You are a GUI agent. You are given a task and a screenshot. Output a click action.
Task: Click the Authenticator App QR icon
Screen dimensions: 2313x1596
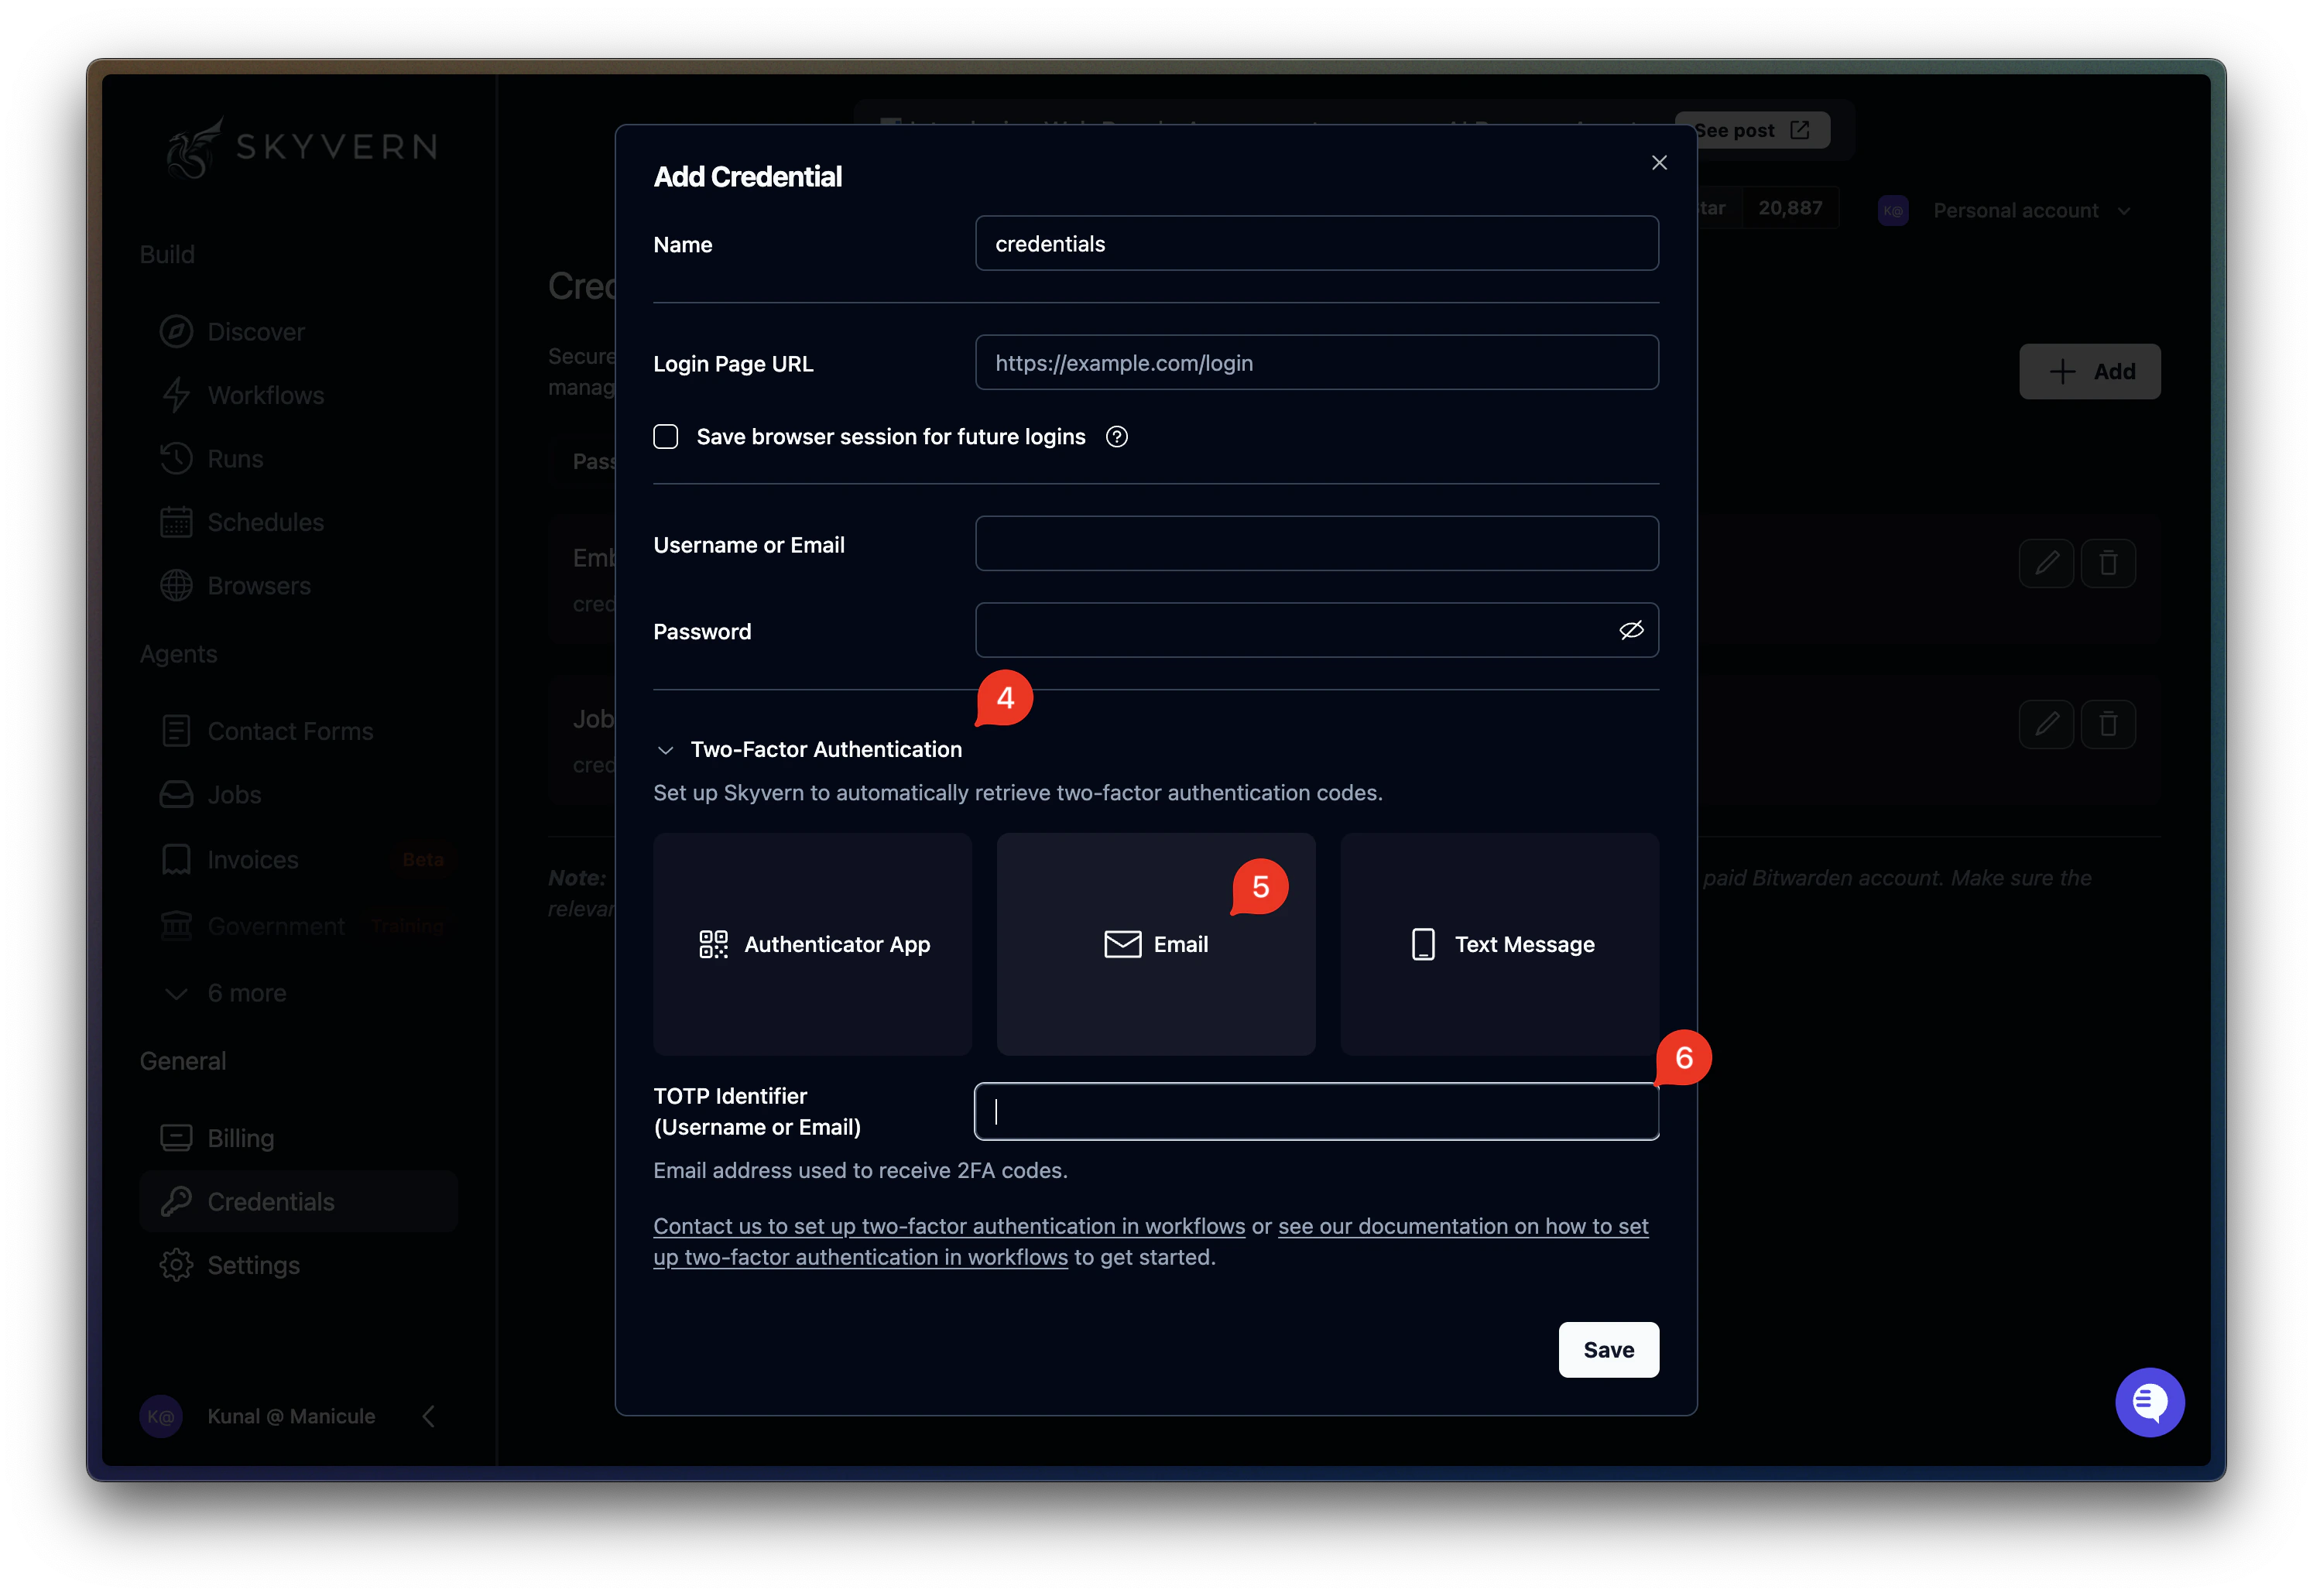pos(713,944)
